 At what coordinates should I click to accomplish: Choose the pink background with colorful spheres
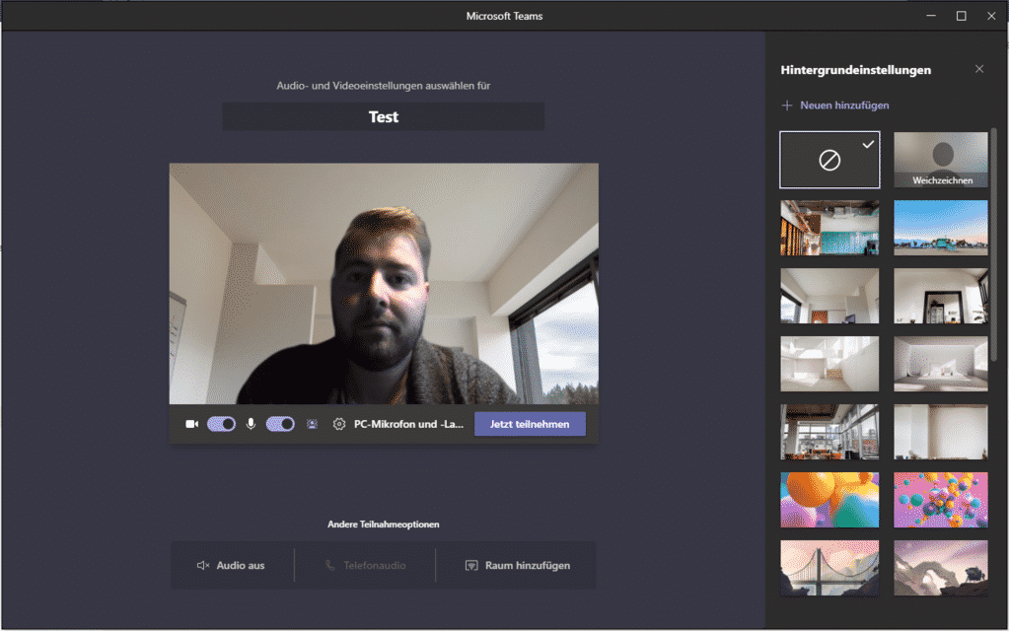click(941, 501)
